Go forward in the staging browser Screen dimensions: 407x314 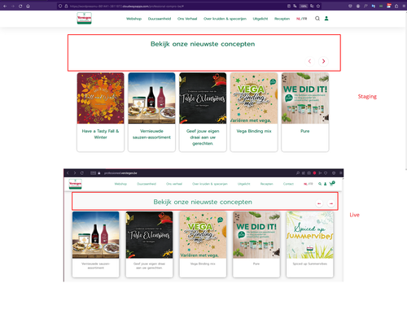point(13,6)
